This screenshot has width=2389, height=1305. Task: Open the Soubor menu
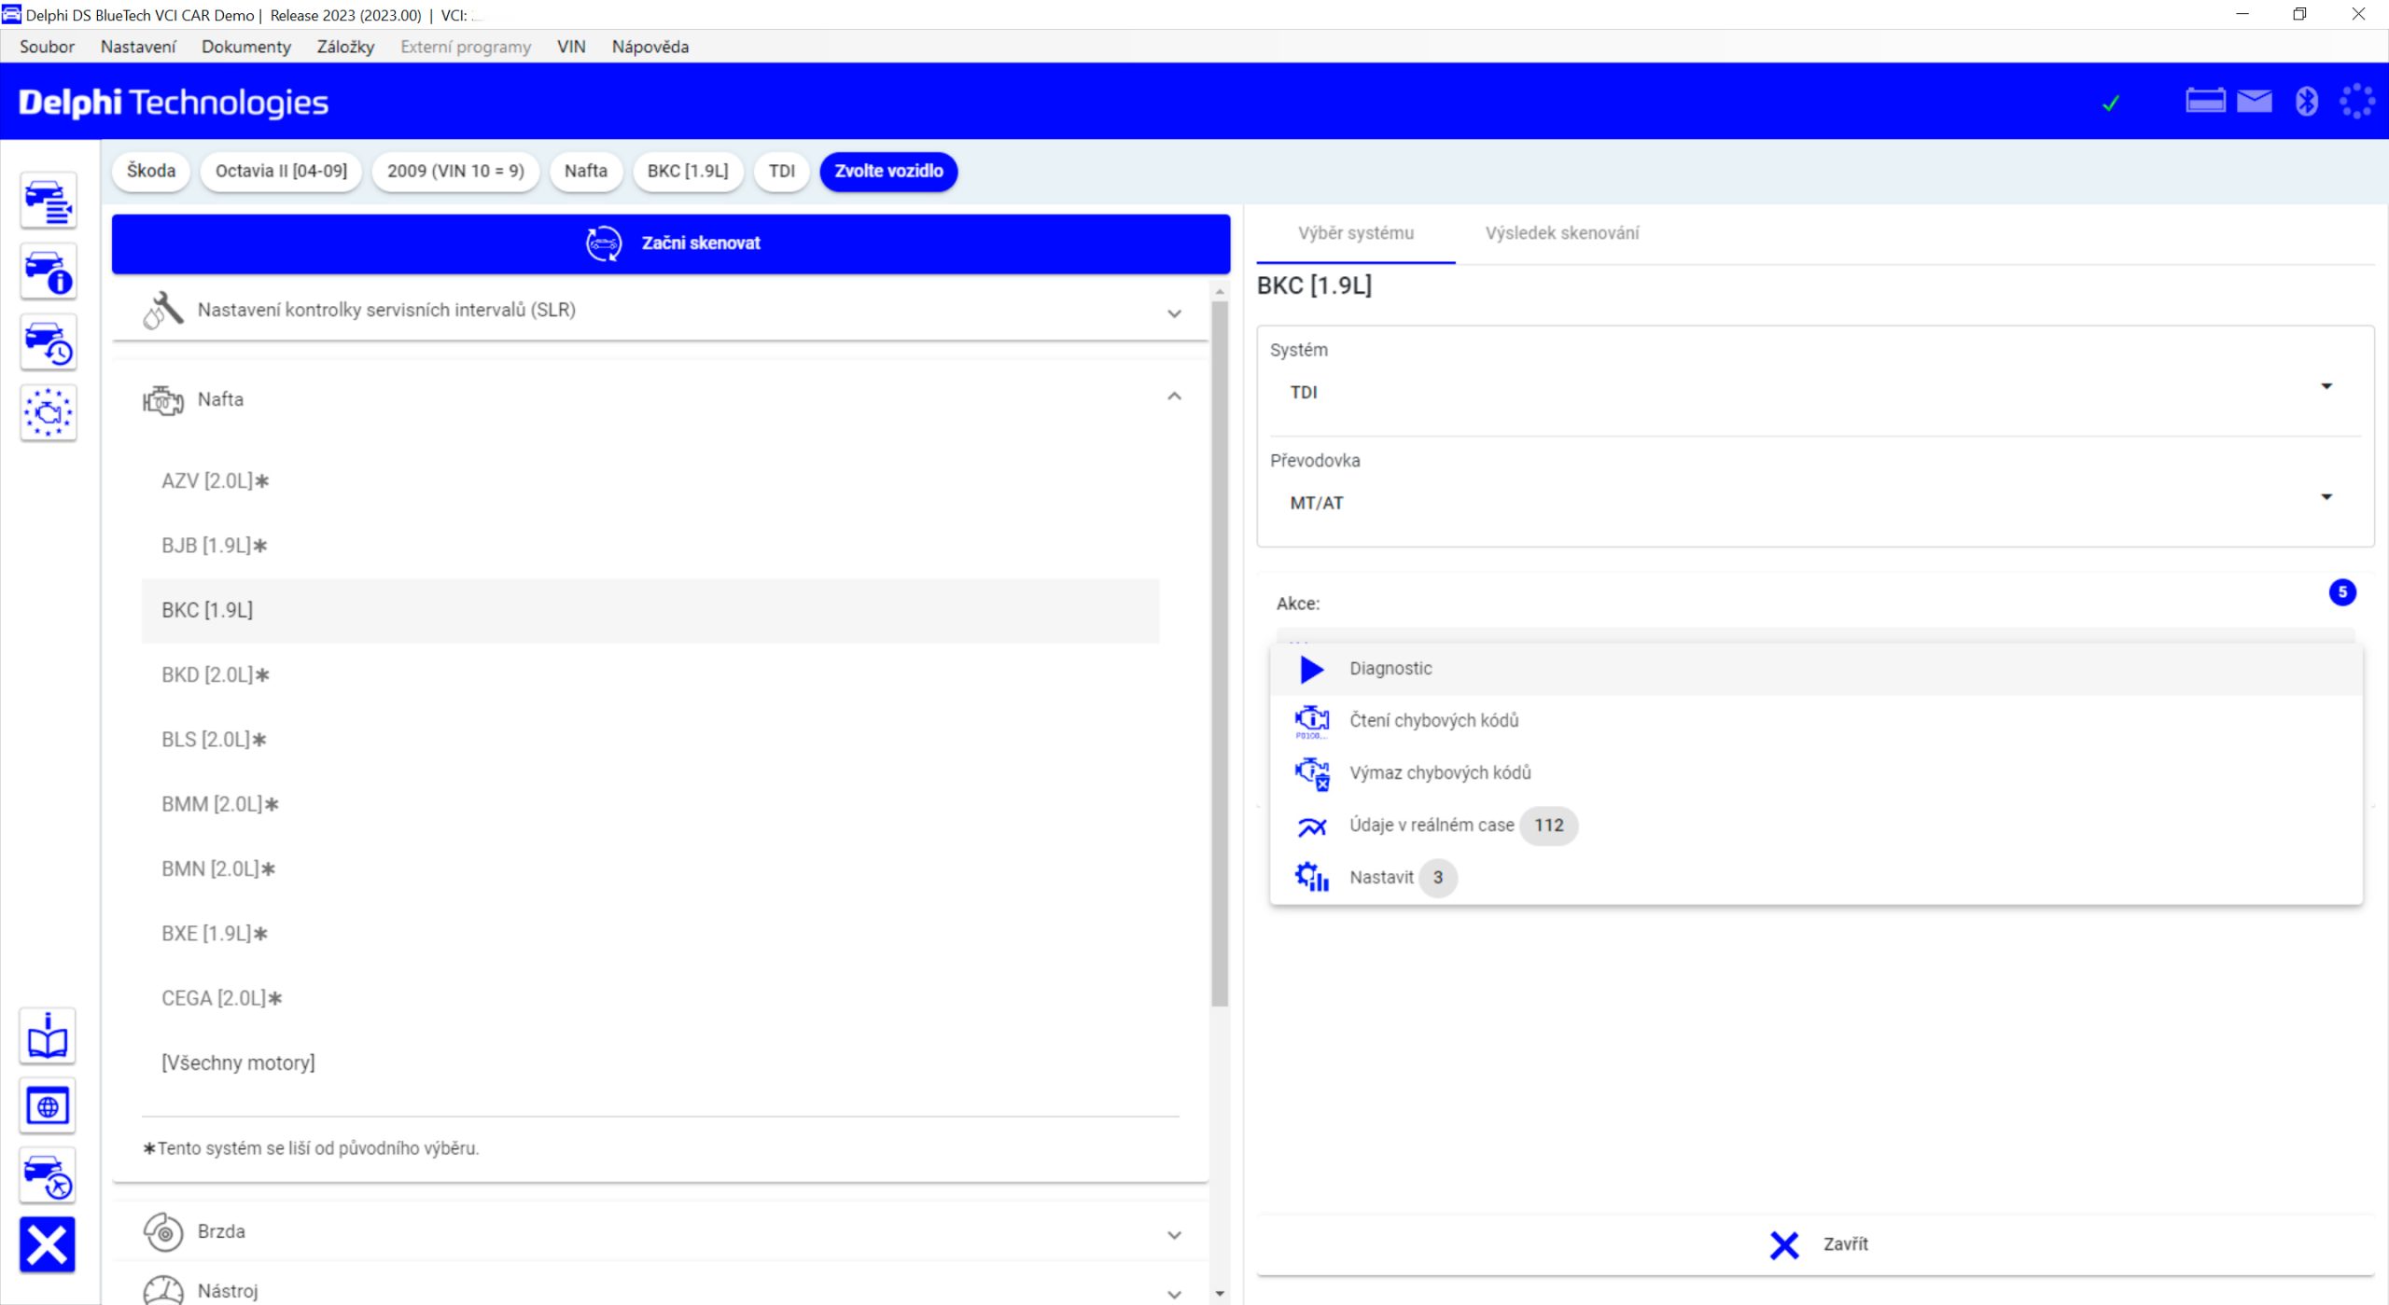coord(47,47)
